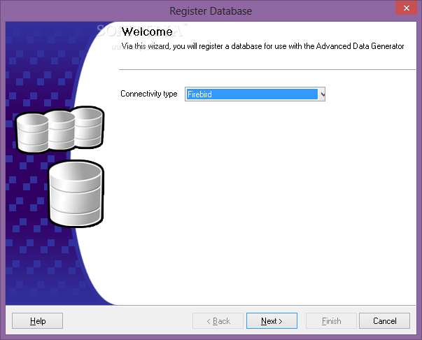This screenshot has width=422, height=340.
Task: Click the disabled Back button
Action: click(218, 321)
